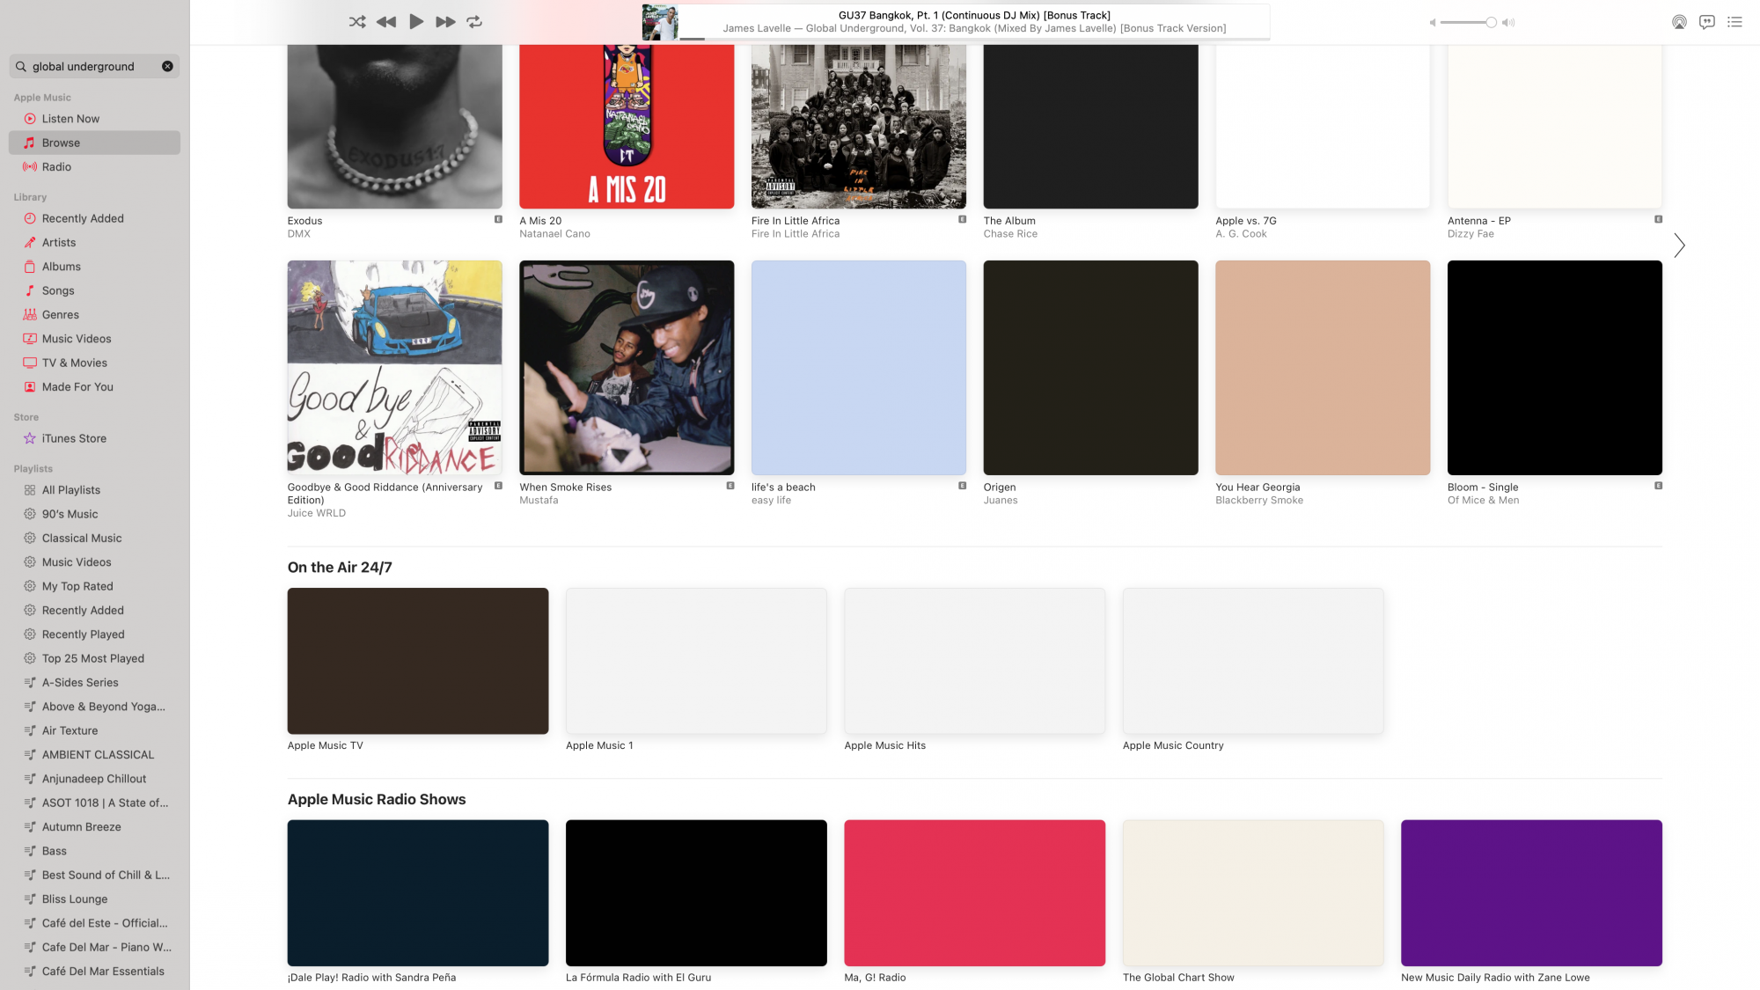
Task: Go to Artists in Library
Action: point(95,242)
